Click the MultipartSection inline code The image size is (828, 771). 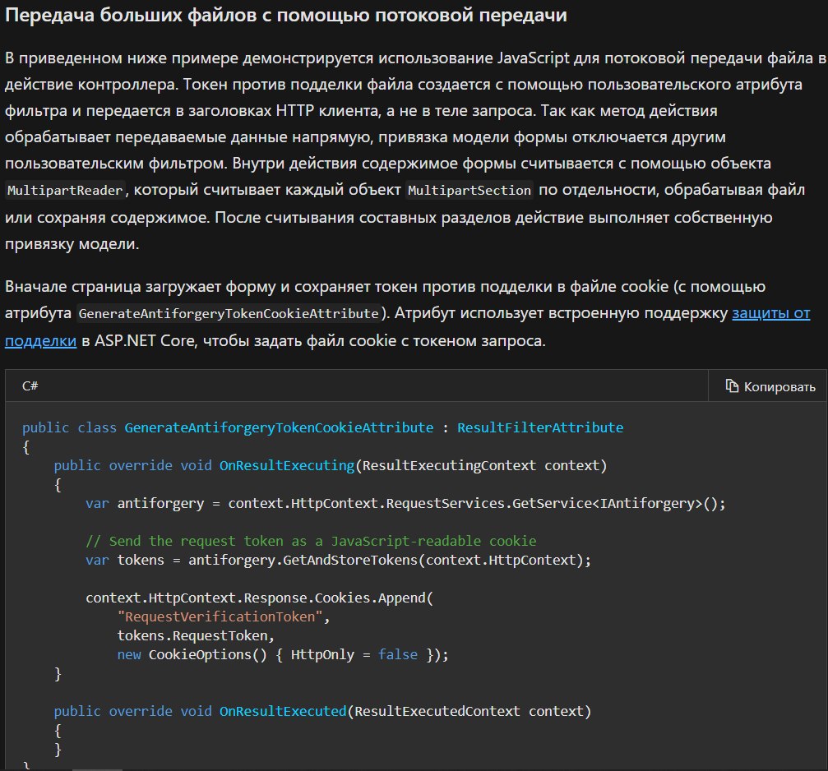click(x=470, y=191)
